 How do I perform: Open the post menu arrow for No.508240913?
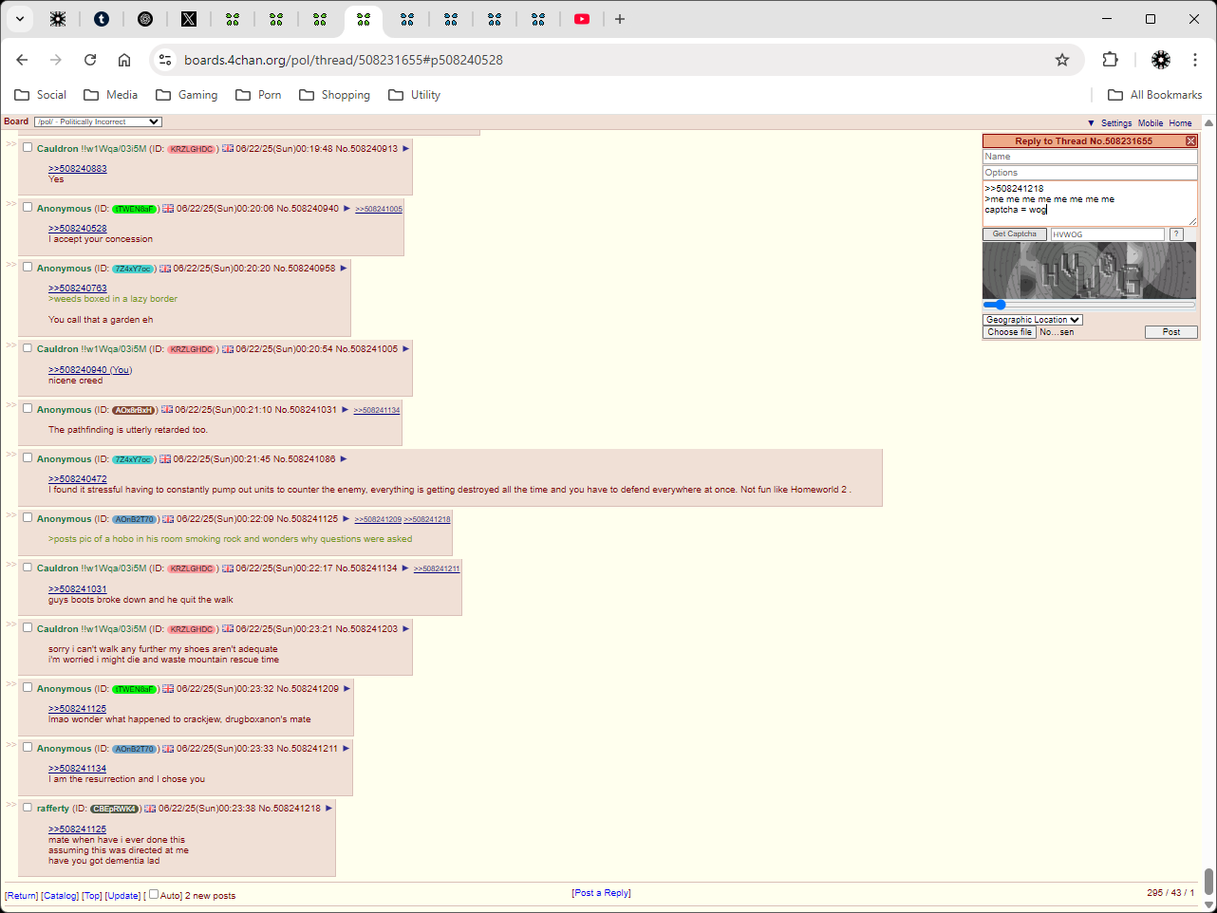click(406, 149)
